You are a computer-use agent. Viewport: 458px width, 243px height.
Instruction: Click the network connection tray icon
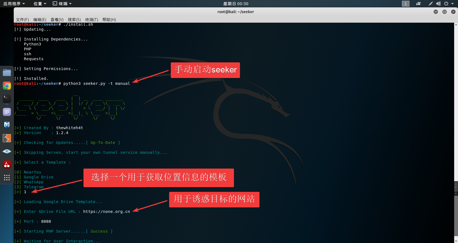(431, 4)
